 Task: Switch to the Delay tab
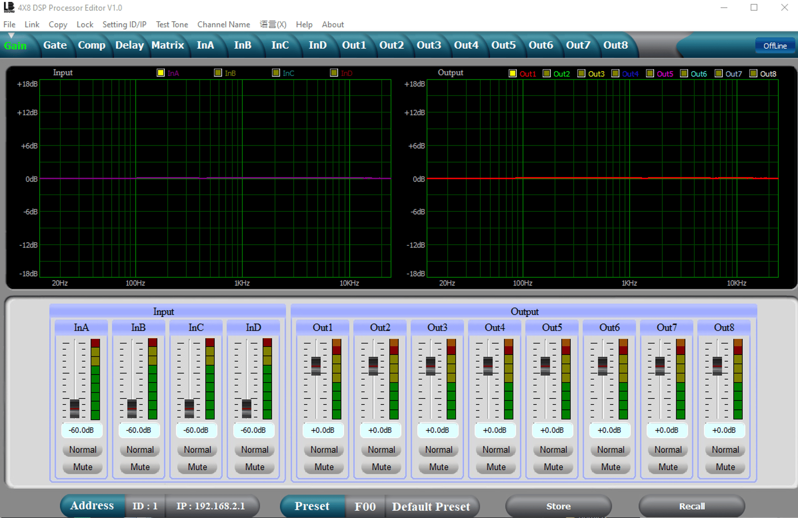point(129,45)
